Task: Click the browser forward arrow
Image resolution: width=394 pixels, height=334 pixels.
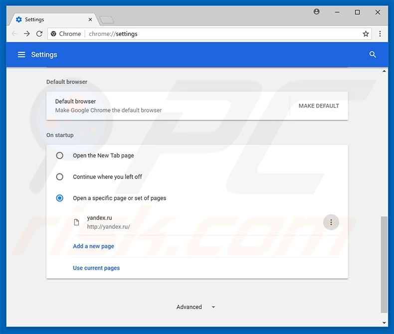Action: (x=27, y=34)
